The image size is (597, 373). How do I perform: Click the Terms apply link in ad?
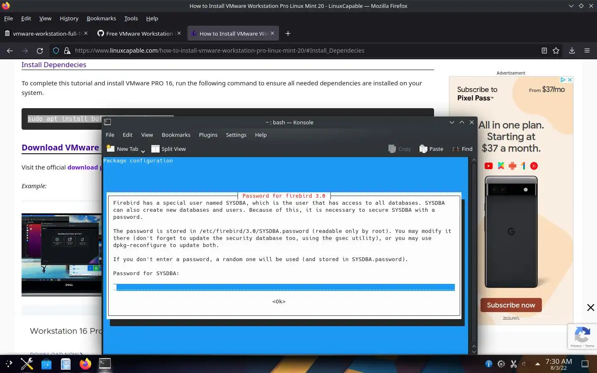point(511,318)
